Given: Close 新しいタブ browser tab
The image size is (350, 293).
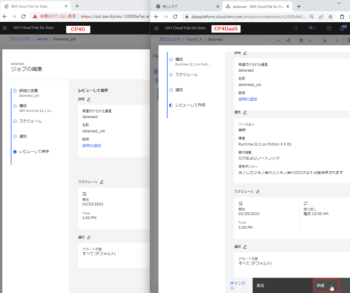Looking at the screenshot, I should click(x=218, y=6).
